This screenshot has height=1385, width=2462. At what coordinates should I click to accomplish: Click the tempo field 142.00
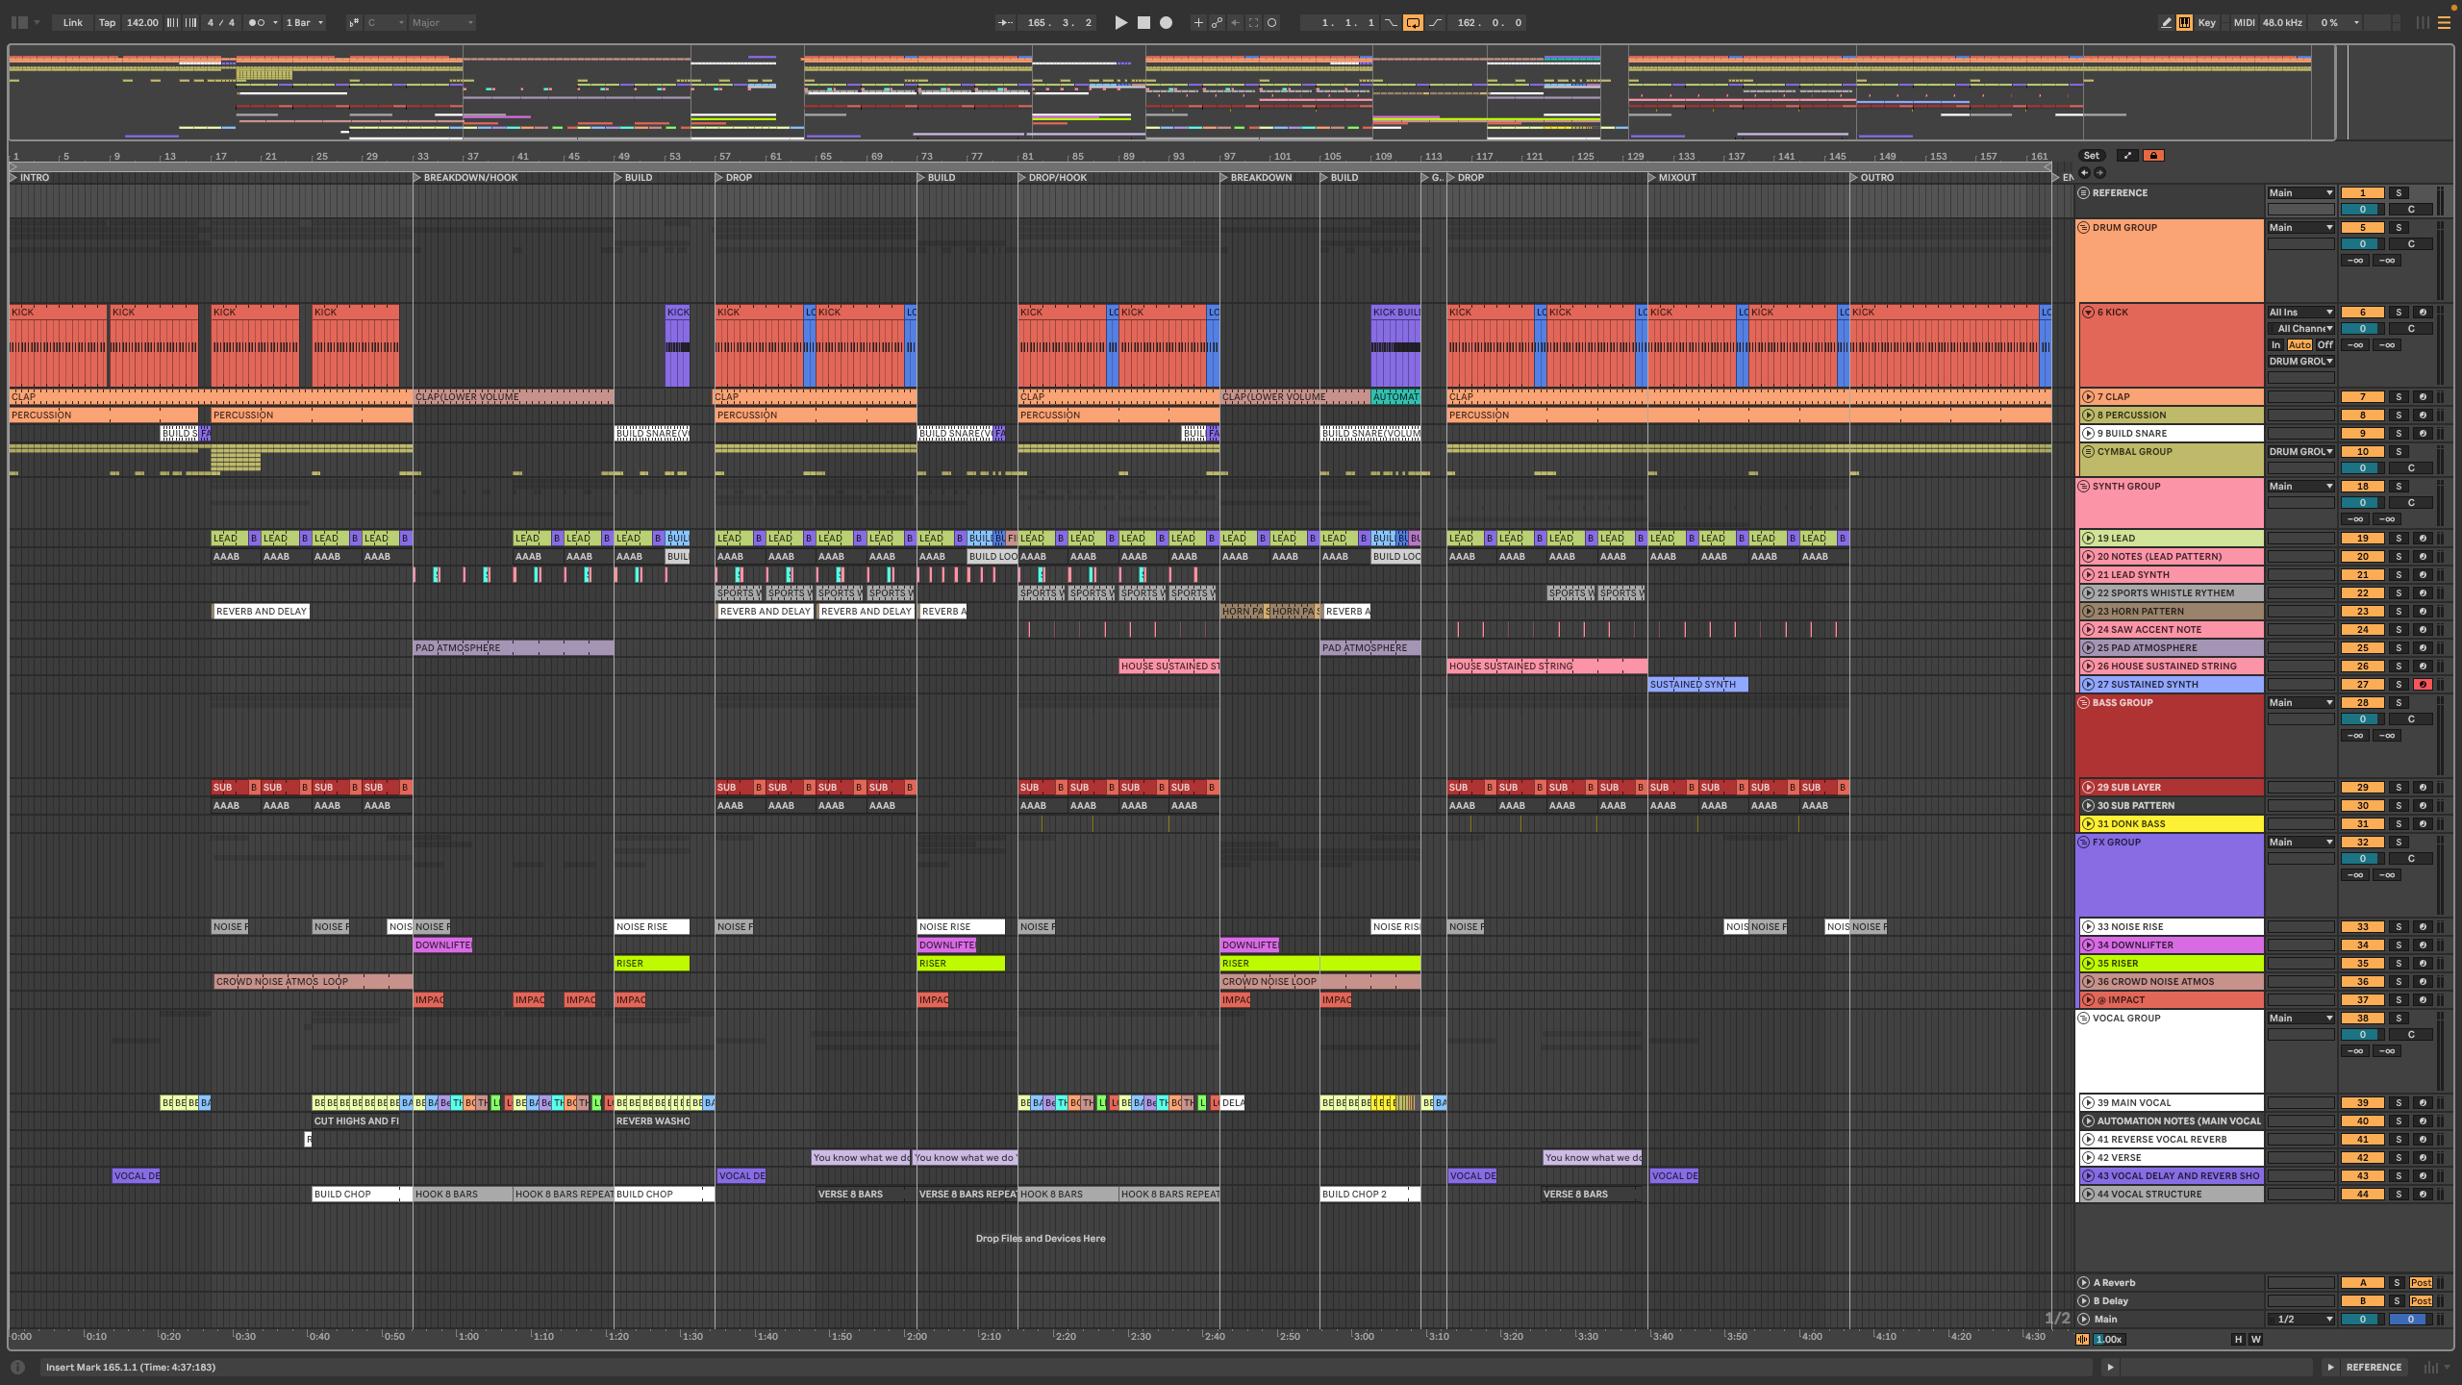[x=142, y=22]
